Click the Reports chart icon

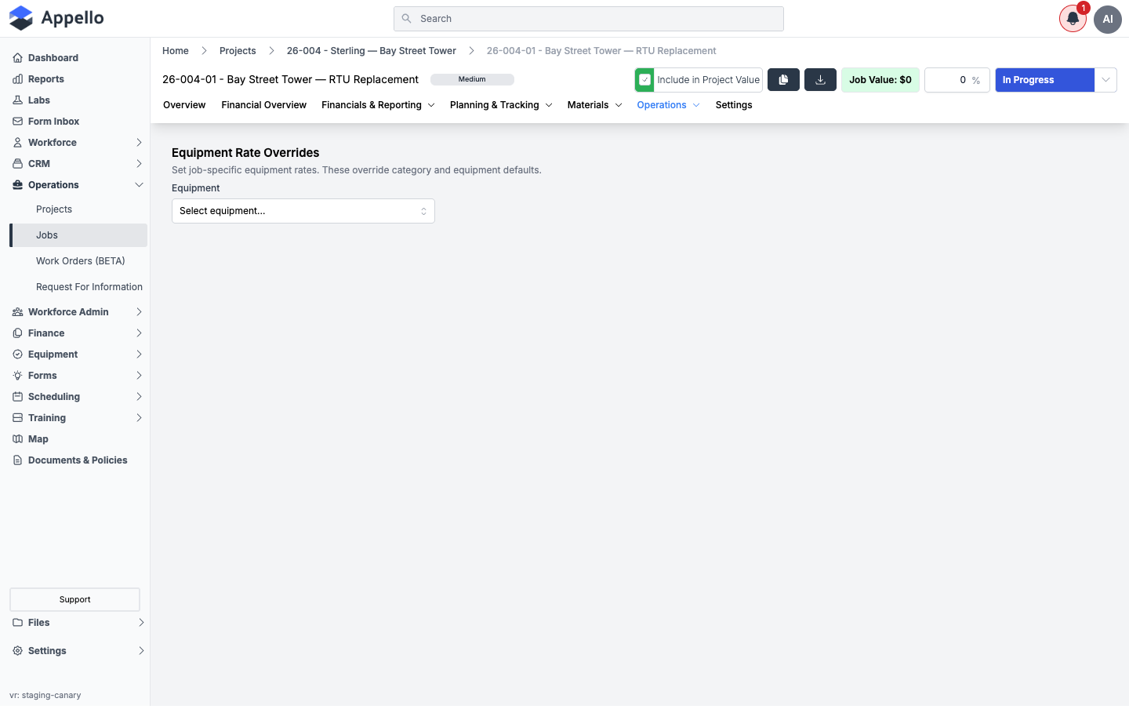coord(17,79)
